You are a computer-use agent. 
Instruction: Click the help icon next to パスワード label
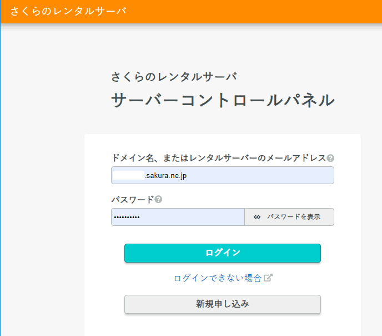pos(158,200)
